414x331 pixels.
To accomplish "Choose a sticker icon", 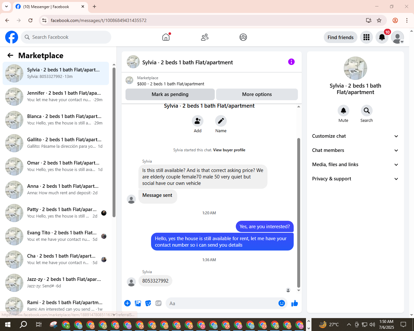I will [148, 303].
